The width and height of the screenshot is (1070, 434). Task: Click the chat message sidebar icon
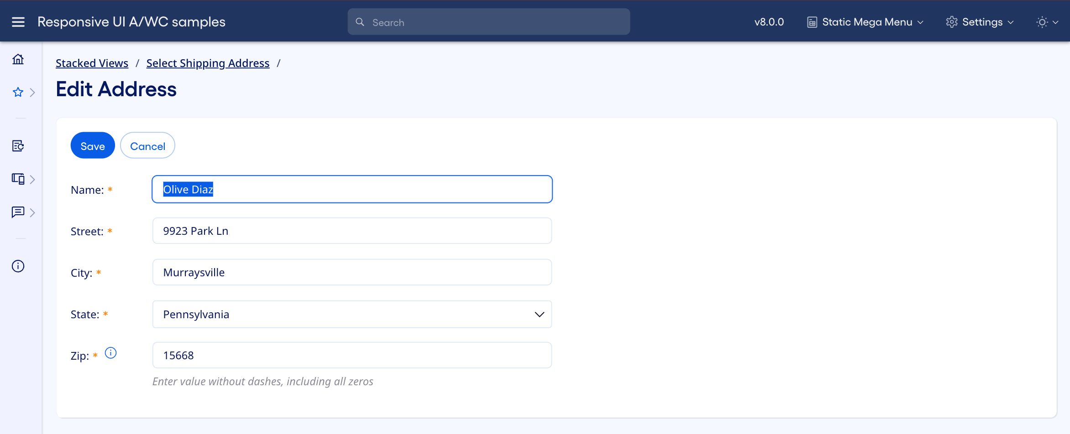pos(18,212)
